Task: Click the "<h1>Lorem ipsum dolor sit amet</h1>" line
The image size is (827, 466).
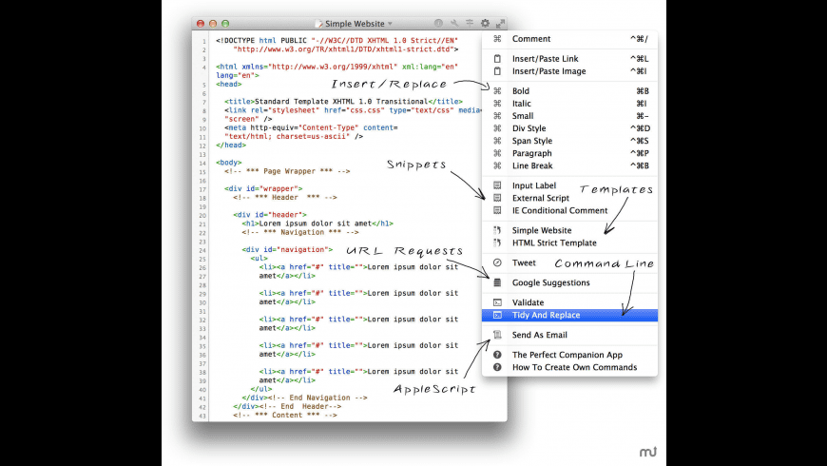Action: (317, 223)
